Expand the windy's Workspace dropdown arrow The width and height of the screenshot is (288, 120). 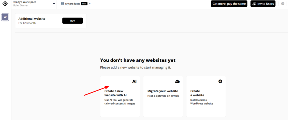click(54, 4)
